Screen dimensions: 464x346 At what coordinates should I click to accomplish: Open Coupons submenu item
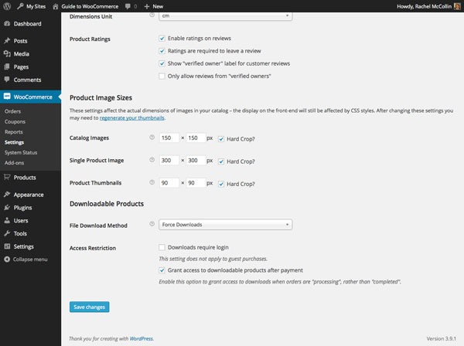[15, 122]
